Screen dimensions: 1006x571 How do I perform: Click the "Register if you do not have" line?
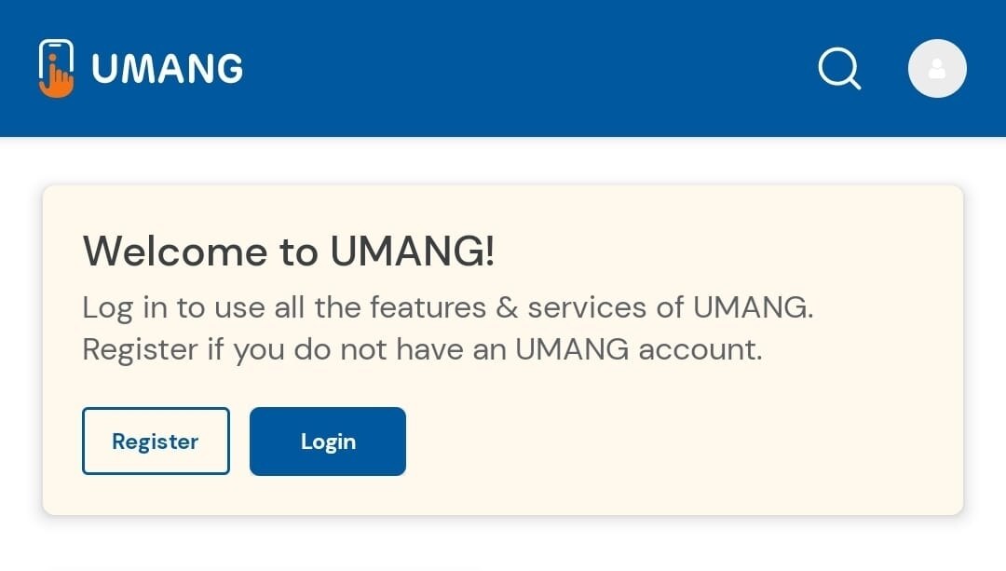pos(422,349)
